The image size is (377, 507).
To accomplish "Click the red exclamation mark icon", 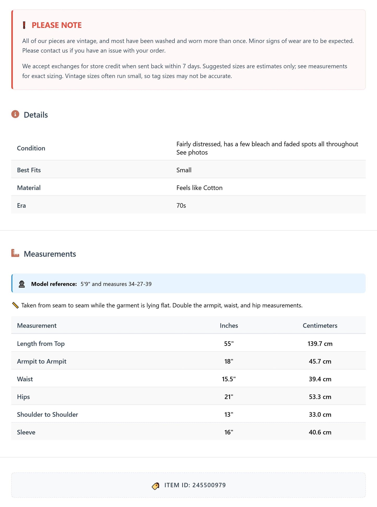I will tap(24, 25).
